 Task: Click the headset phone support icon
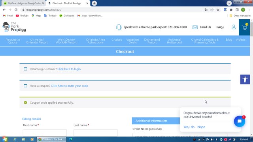point(119,27)
